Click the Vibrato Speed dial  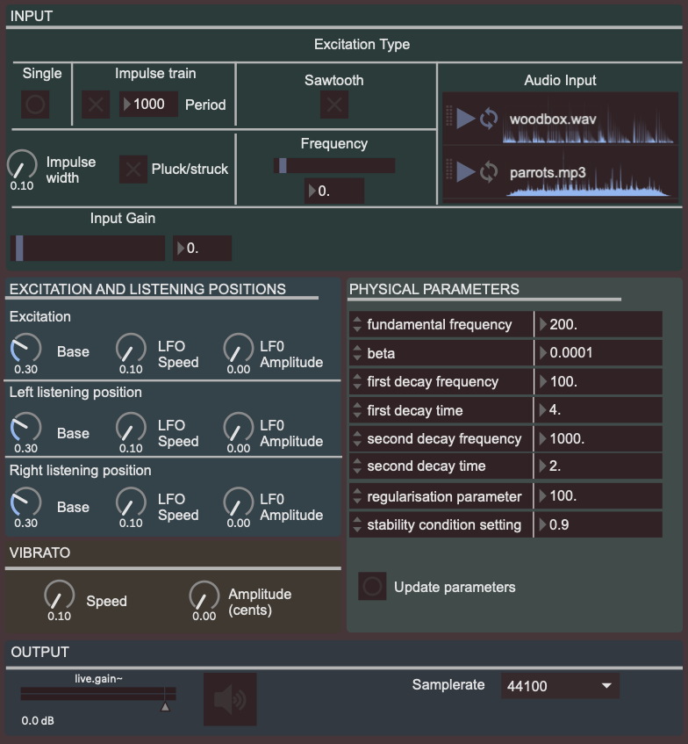(60, 596)
